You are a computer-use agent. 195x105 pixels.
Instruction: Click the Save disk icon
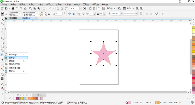click(13, 8)
